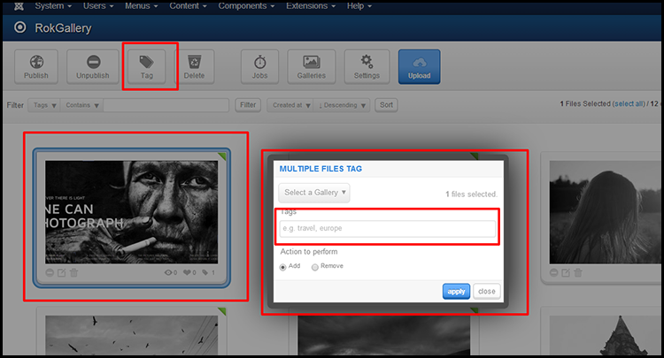Open the Menus menu
The height and width of the screenshot is (358, 664).
click(141, 6)
